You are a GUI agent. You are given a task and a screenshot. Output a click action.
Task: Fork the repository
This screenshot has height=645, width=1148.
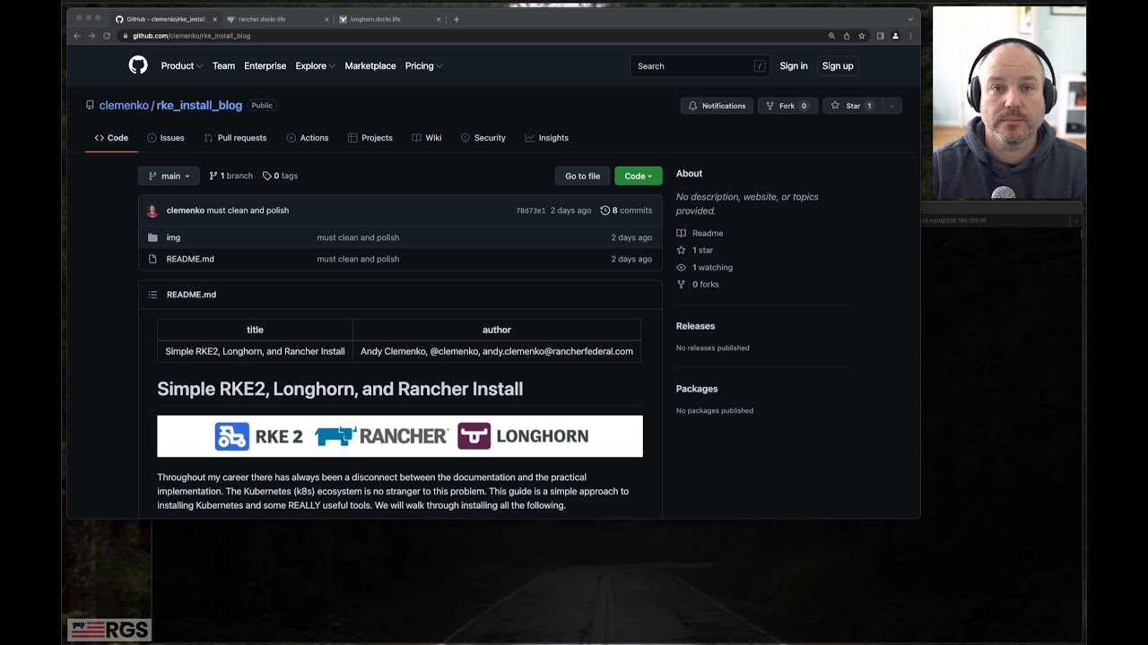click(787, 106)
